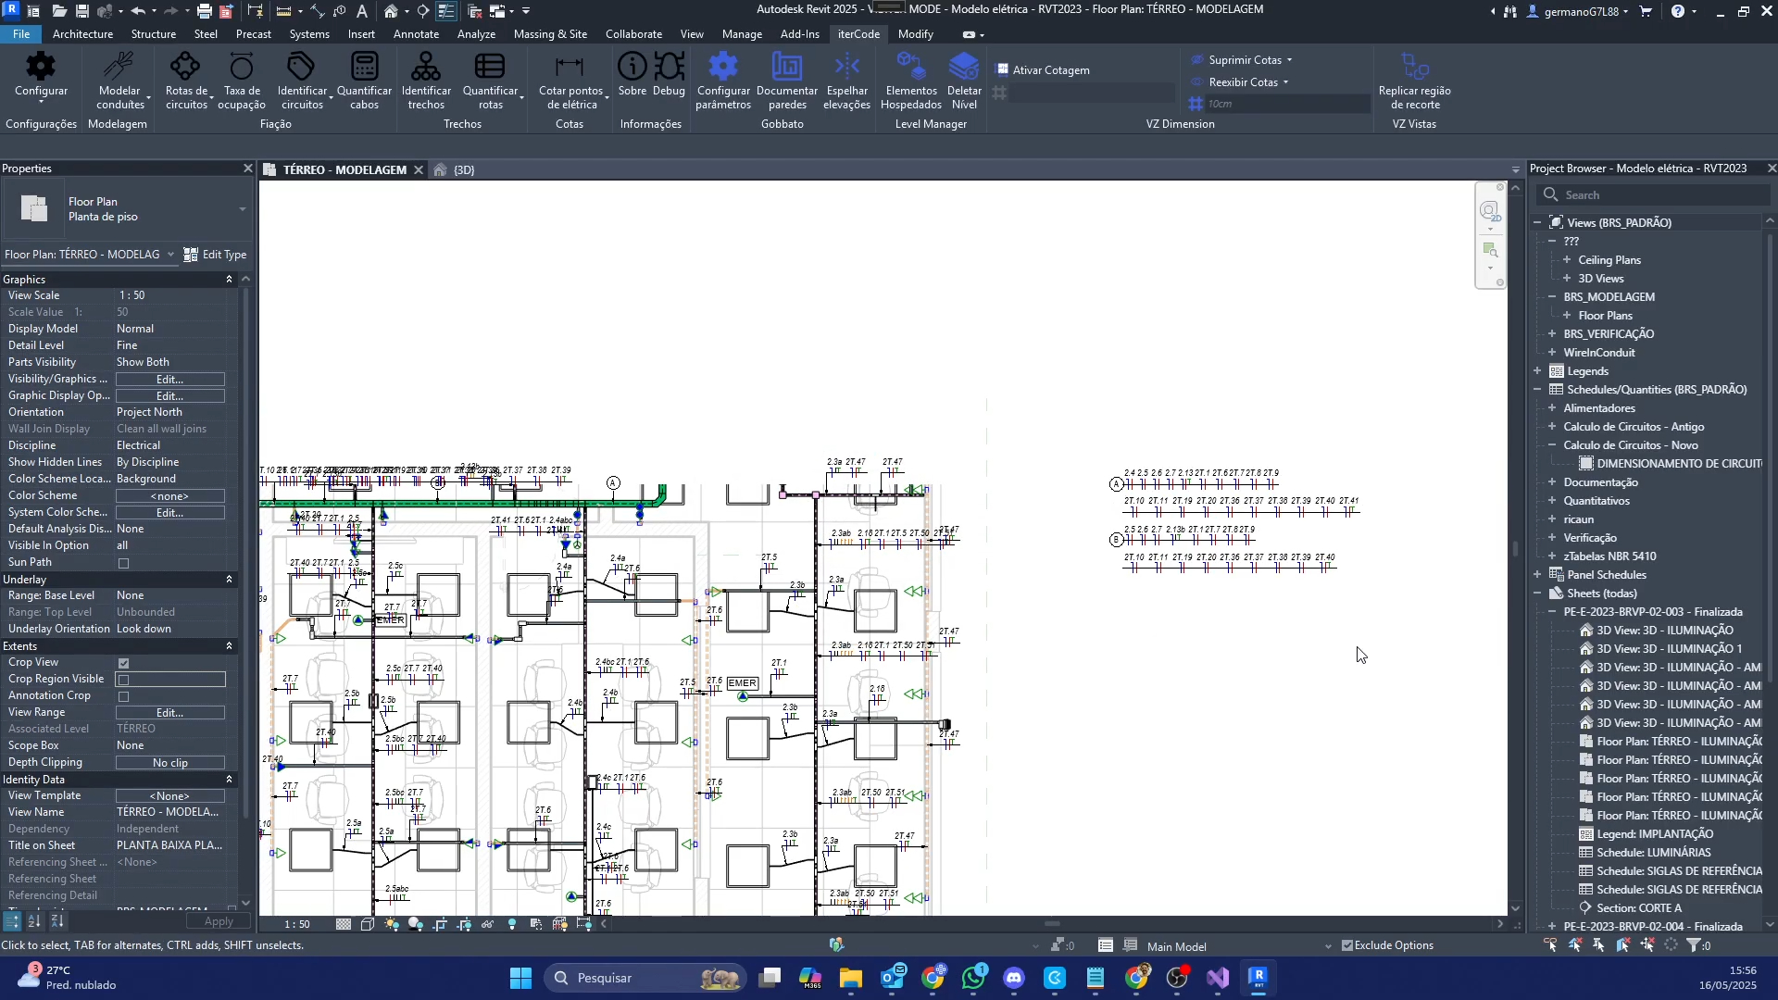This screenshot has width=1778, height=1000.
Task: Toggle the Crop View checkbox
Action: 124,663
